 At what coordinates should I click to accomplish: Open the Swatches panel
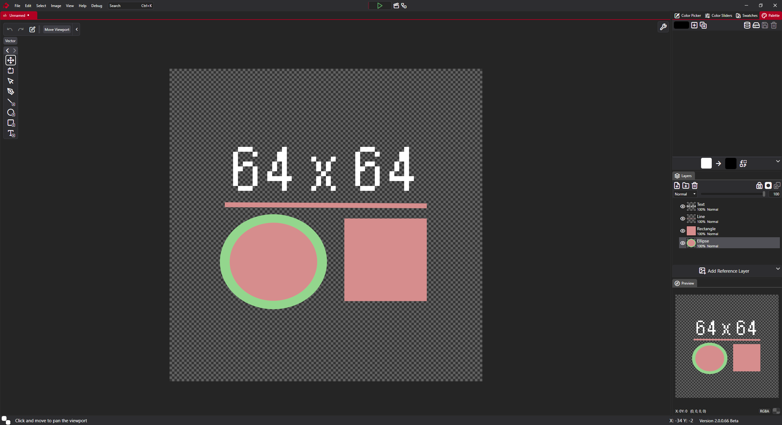747,15
